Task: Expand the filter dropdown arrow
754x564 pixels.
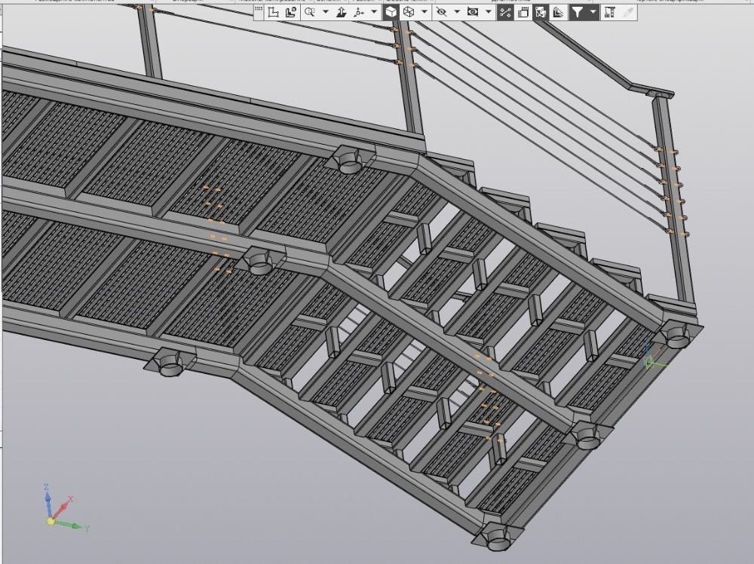Action: [593, 13]
